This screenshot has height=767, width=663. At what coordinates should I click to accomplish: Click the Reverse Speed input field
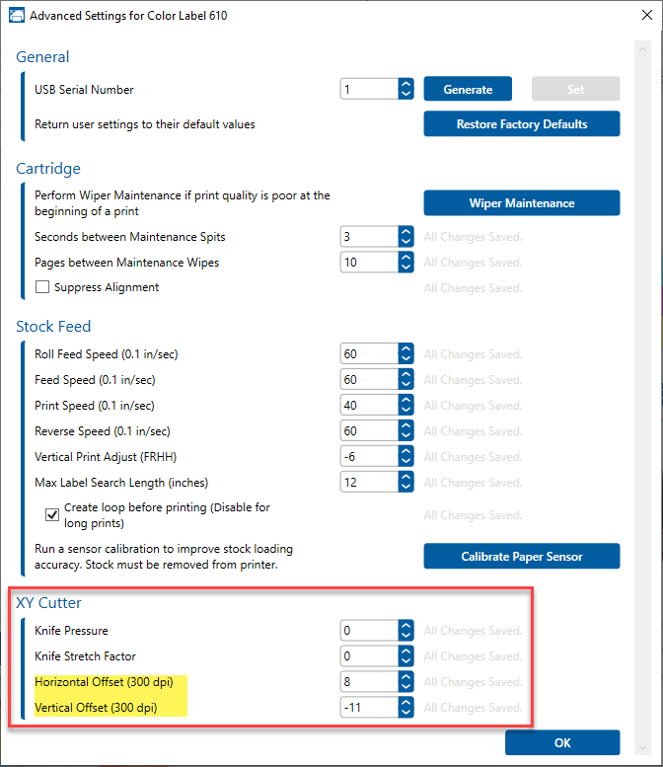coord(370,431)
